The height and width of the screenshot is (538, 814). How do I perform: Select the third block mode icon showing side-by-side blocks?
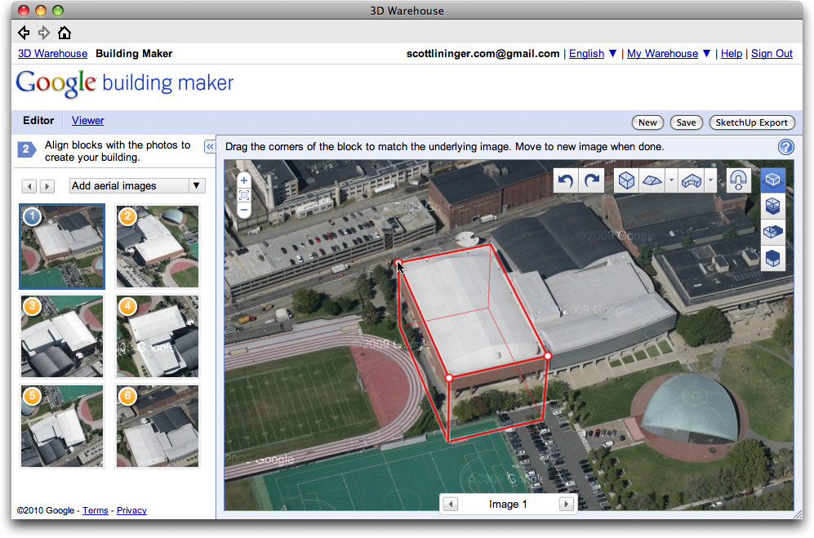click(772, 232)
